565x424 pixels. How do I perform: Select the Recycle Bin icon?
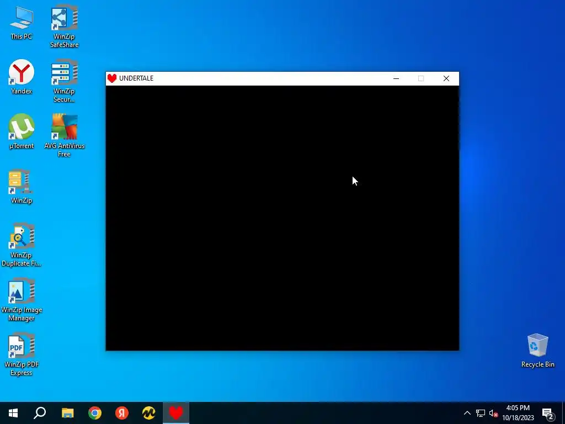537,351
